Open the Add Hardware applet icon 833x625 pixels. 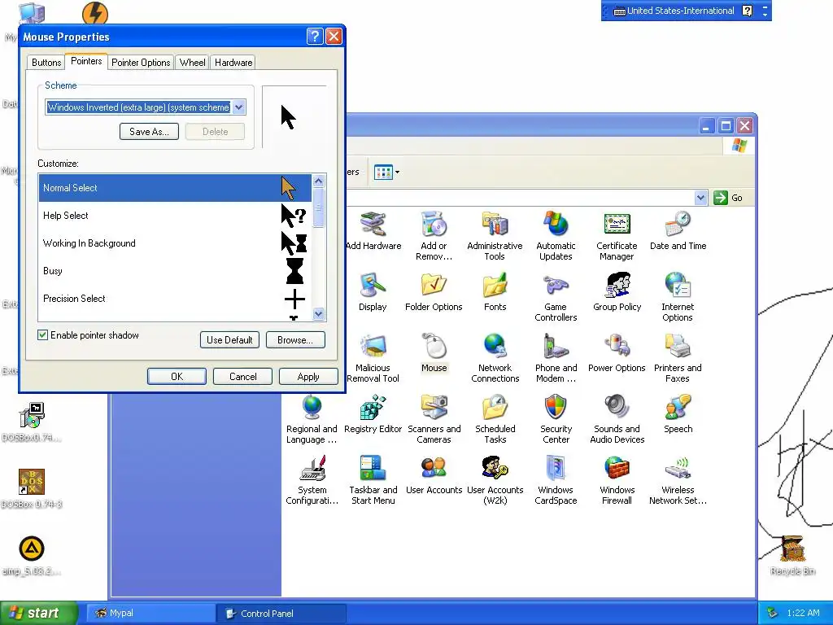[x=373, y=224]
